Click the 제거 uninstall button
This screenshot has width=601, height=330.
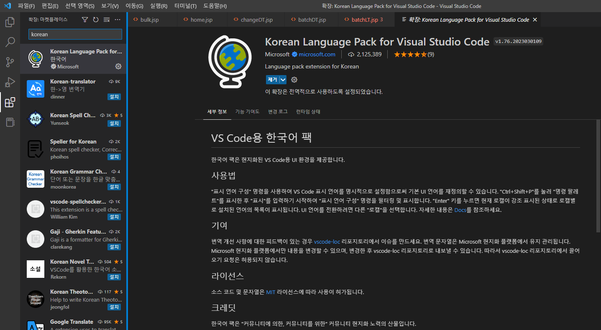click(273, 80)
